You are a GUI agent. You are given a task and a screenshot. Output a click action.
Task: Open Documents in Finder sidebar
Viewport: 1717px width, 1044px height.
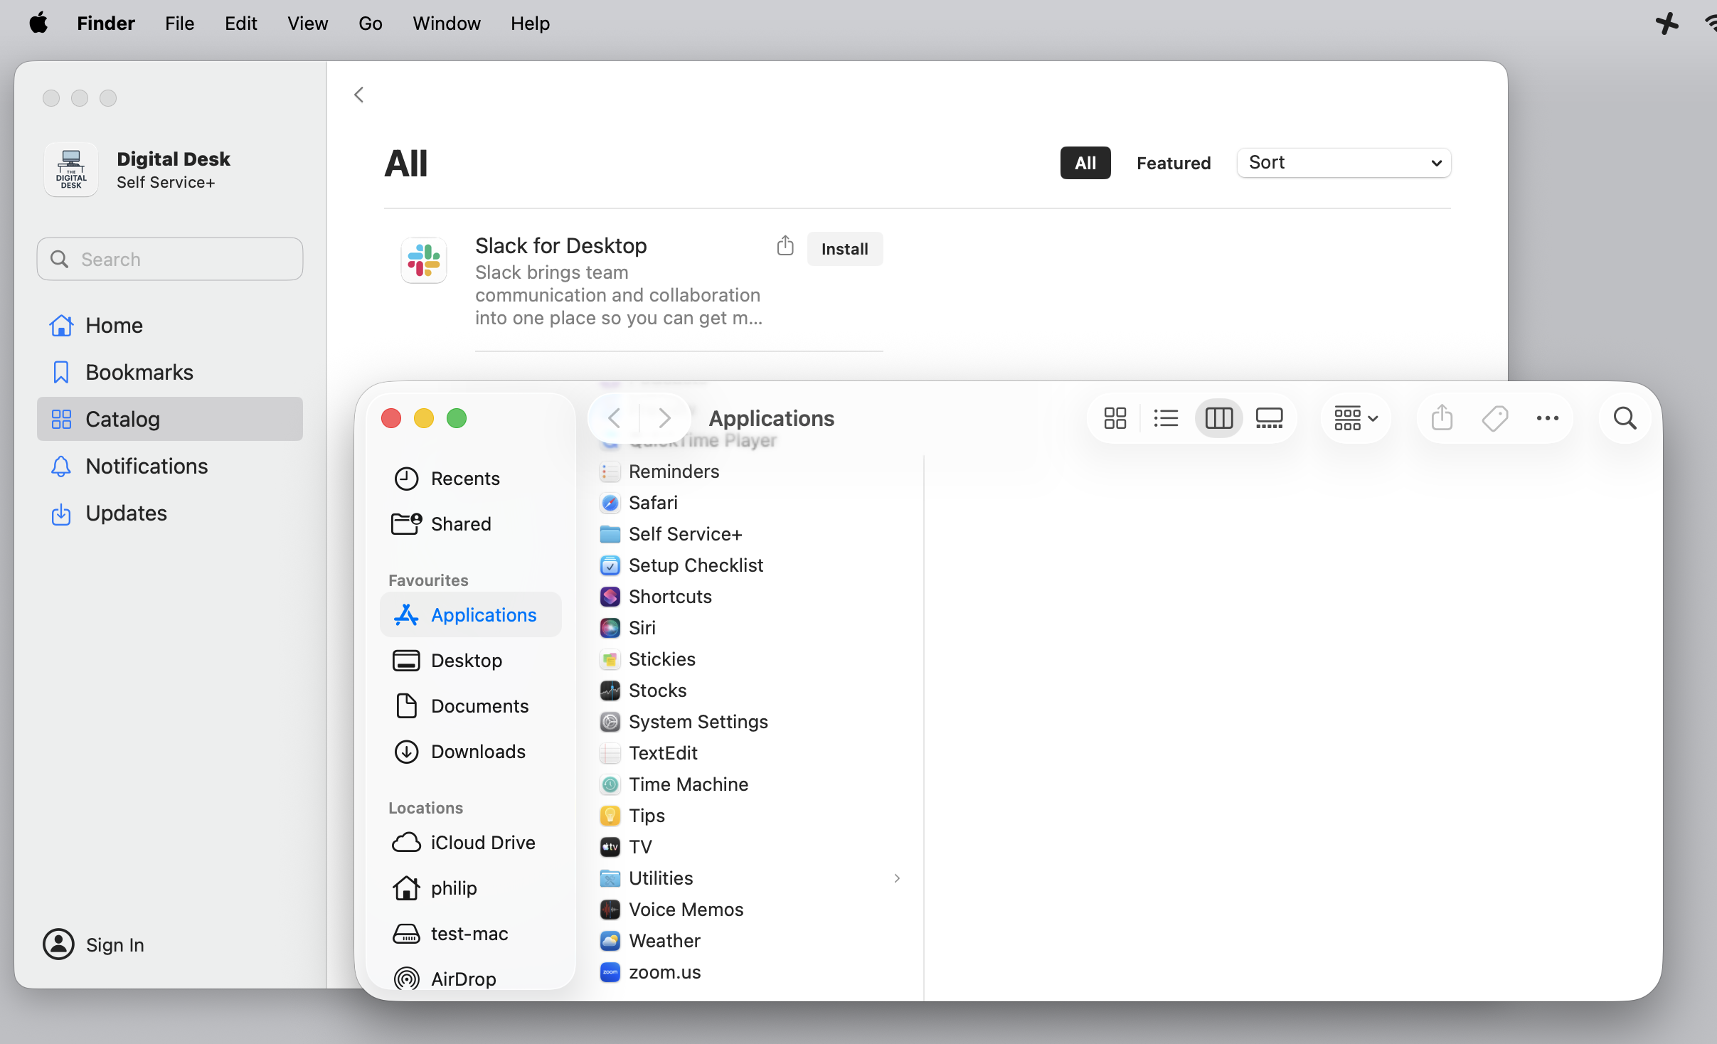470,706
